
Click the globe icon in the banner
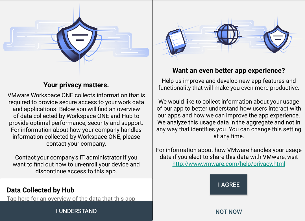pyautogui.click(x=228, y=34)
